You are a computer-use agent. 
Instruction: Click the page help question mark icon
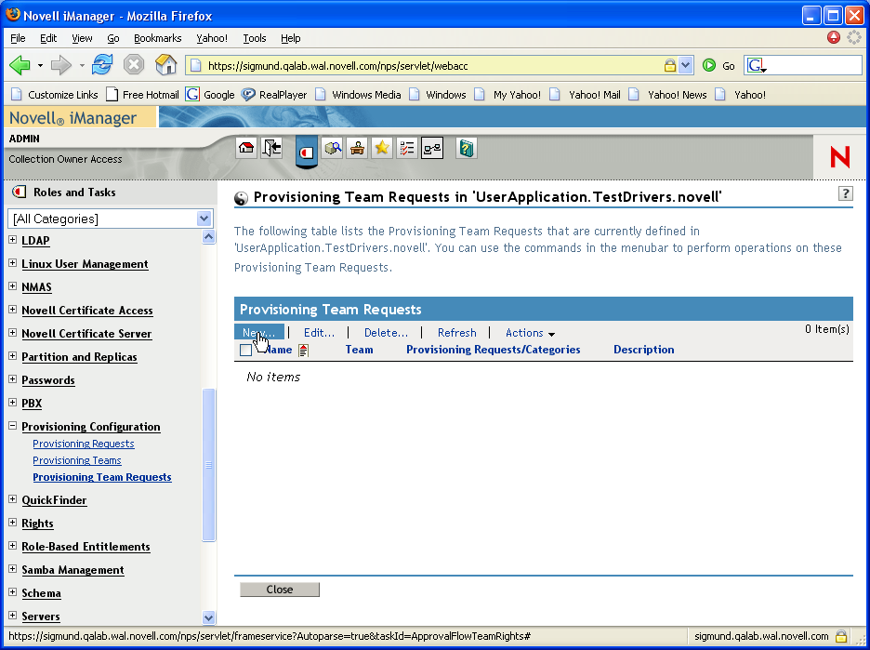tap(845, 193)
